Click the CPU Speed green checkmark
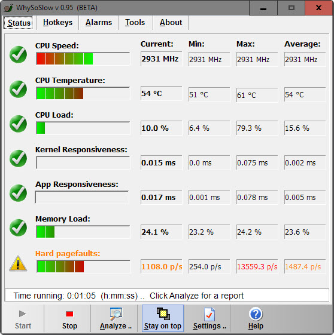 [18, 54]
